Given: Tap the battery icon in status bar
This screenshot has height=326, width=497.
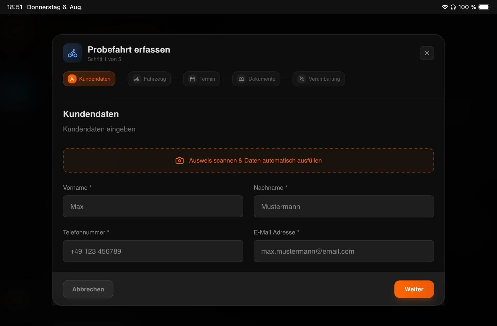Looking at the screenshot, I should tap(484, 7).
